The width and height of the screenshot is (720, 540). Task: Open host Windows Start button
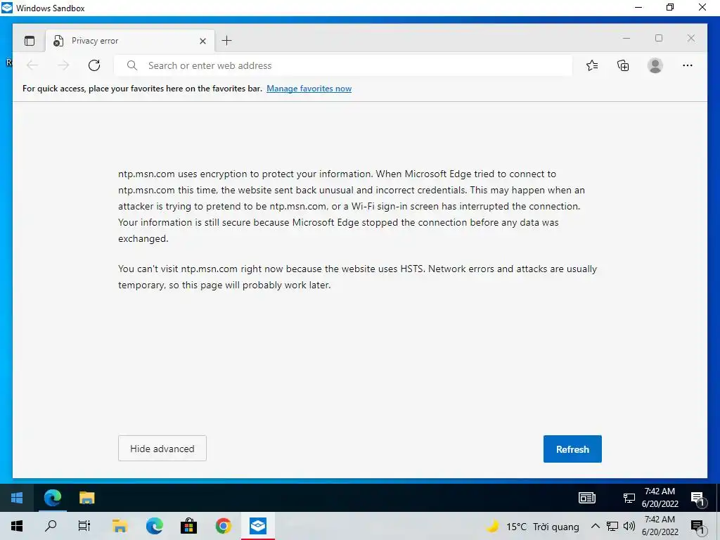pyautogui.click(x=17, y=526)
